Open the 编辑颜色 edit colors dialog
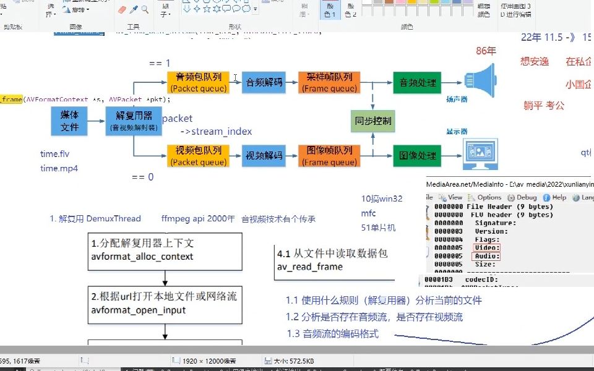Image resolution: width=594 pixels, height=371 pixels. click(483, 11)
